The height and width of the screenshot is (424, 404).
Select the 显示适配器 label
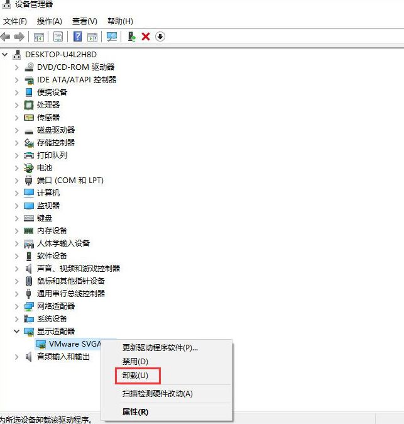coord(56,332)
